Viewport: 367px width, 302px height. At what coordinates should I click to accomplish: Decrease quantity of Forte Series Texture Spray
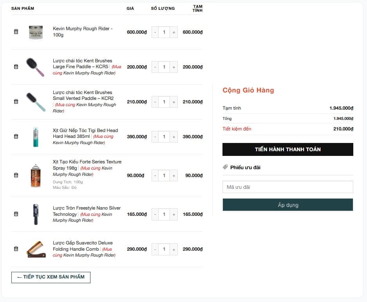[155, 175]
